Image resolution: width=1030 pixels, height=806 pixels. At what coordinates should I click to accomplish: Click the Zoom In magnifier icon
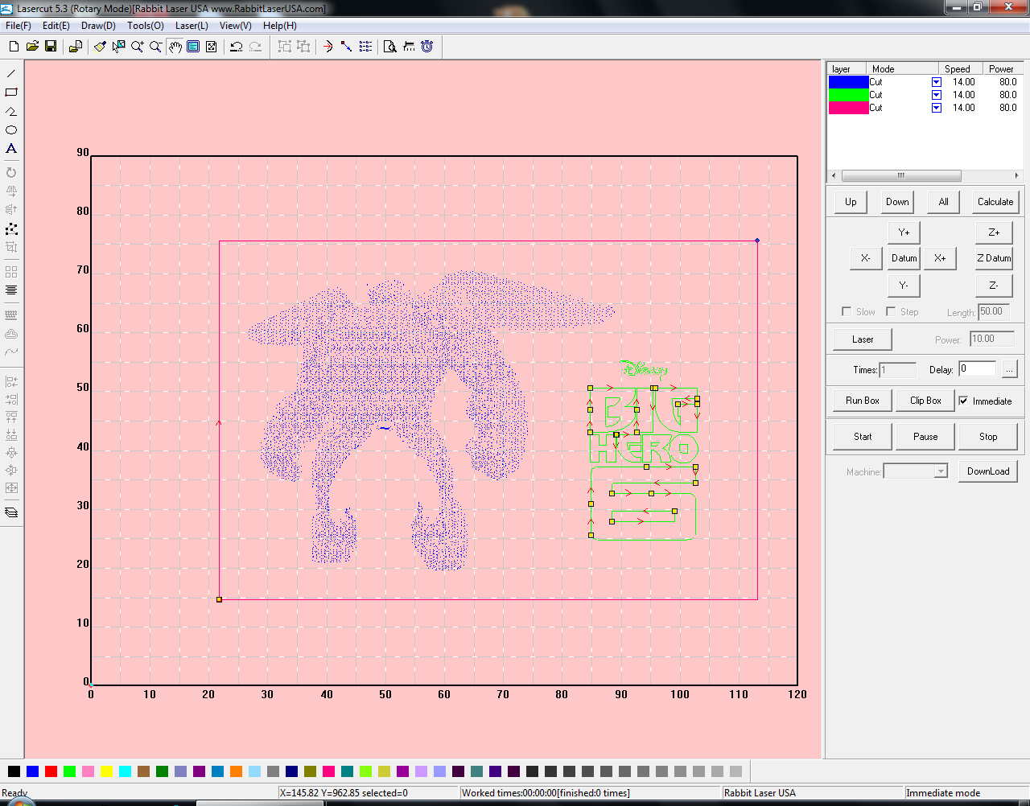pos(138,47)
